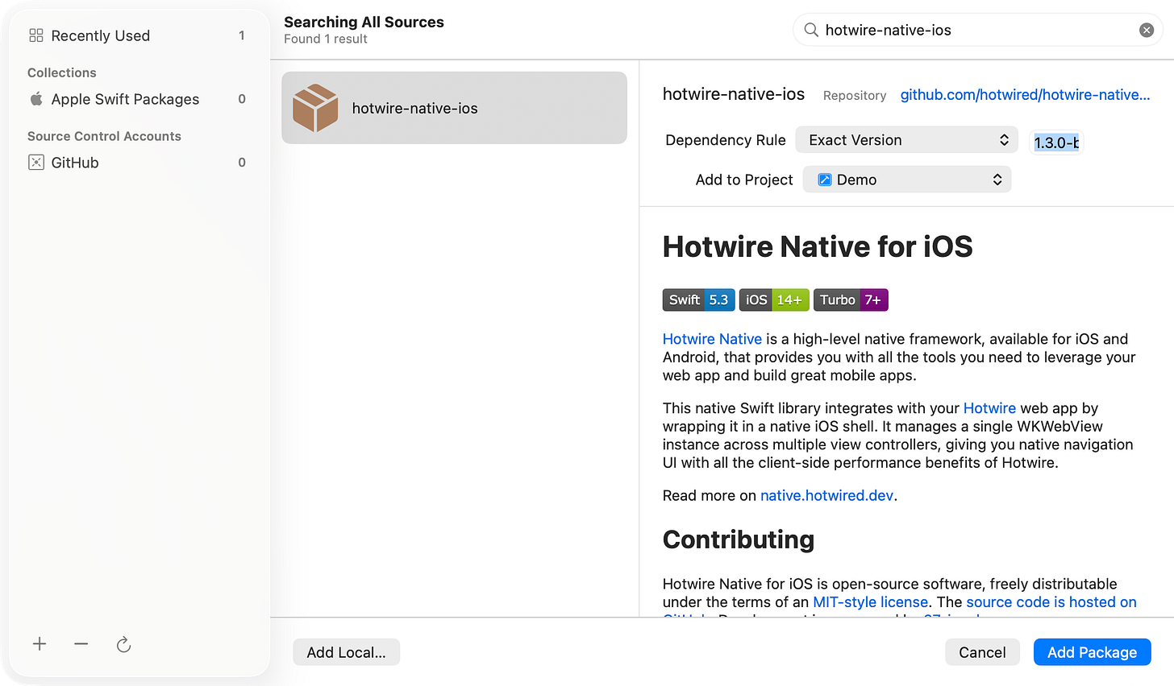Screen dimensions: 1174x686
Task: Click the Found 1 result text
Action: pos(326,39)
